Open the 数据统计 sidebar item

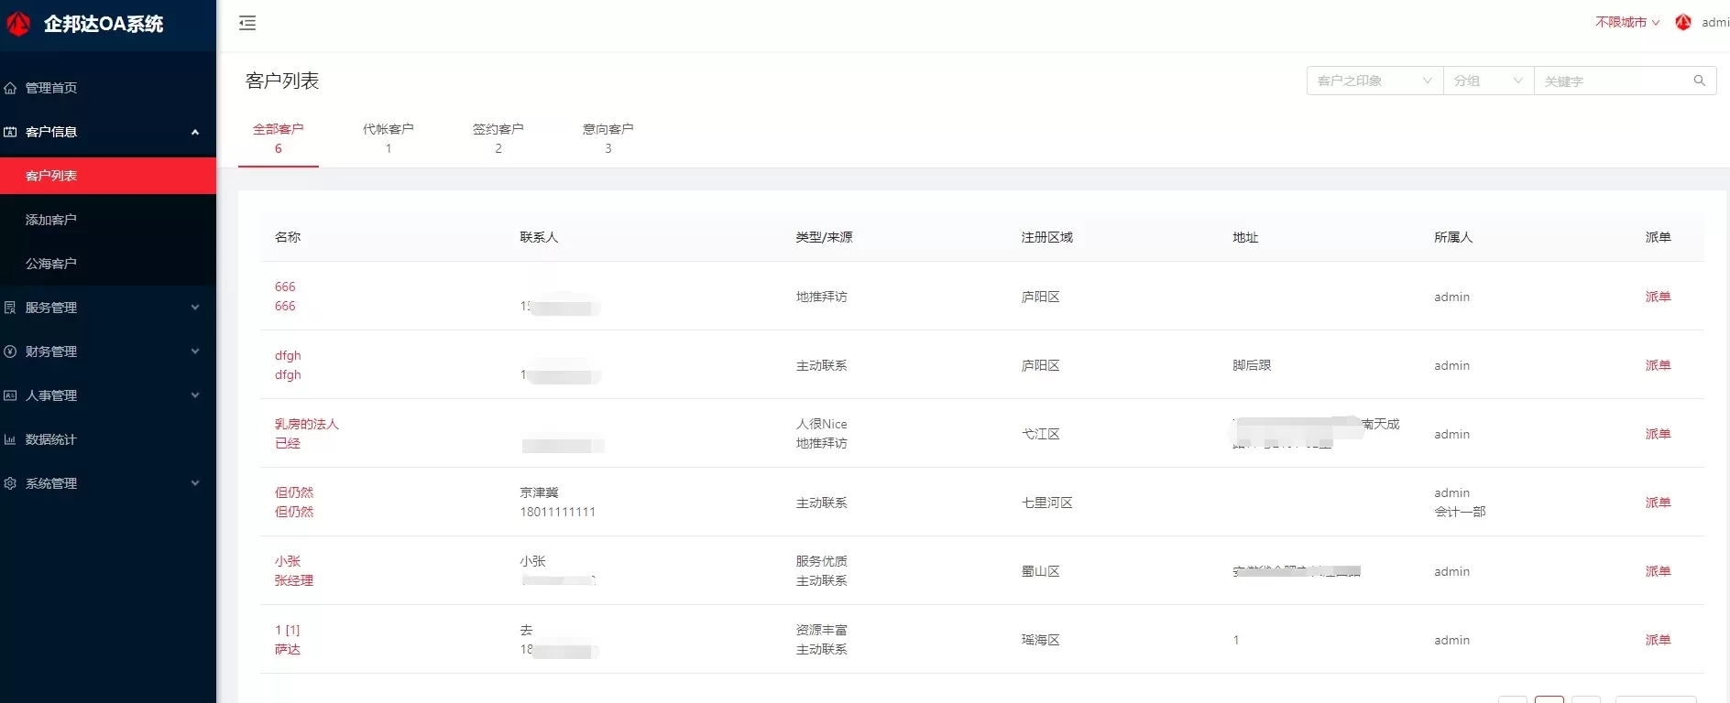[51, 439]
